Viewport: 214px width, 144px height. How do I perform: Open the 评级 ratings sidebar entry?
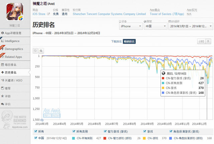15,96
